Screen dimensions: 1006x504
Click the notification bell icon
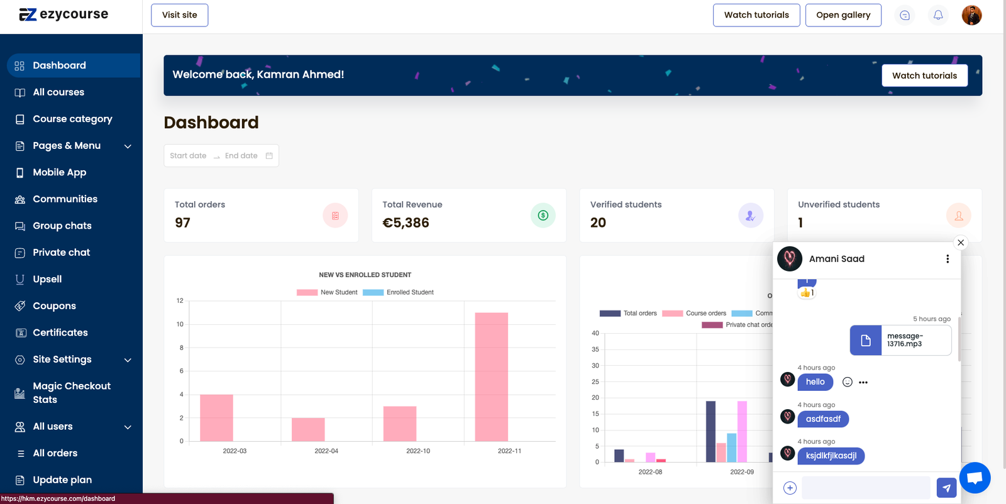point(937,15)
